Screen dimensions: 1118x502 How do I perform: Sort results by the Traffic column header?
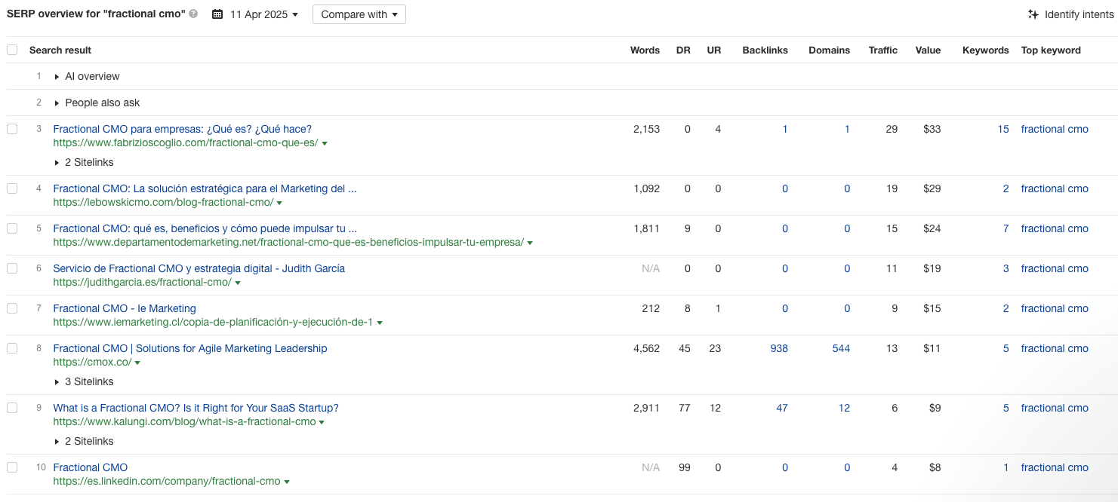(x=882, y=50)
